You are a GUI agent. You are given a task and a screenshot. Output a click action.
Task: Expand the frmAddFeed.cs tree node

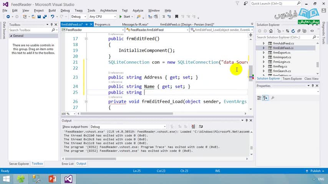[263, 43]
